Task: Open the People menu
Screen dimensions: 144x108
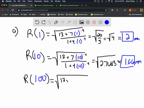Action: pos(46,1)
